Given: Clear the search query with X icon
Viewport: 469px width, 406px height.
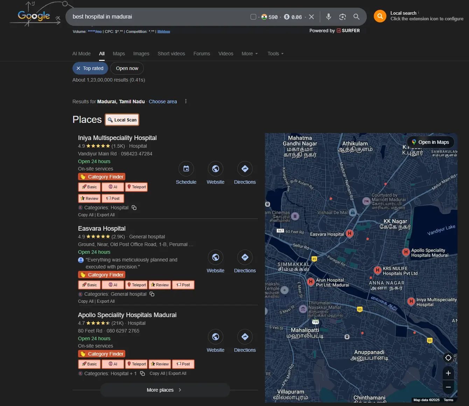Looking at the screenshot, I should [x=311, y=17].
